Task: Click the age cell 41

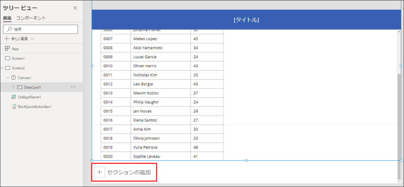Action: [207, 156]
